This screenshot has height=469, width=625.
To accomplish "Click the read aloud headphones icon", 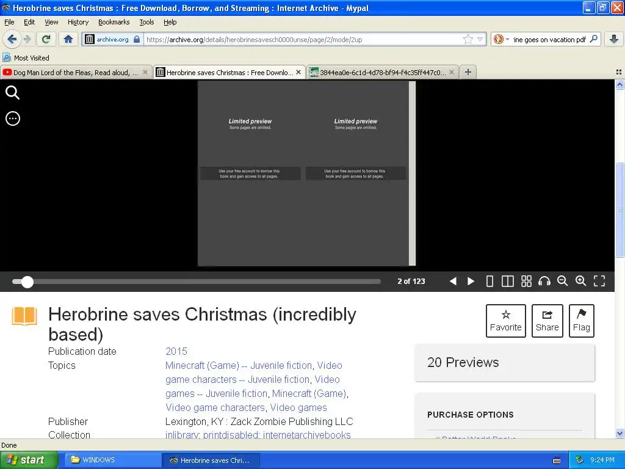I will 544,281.
